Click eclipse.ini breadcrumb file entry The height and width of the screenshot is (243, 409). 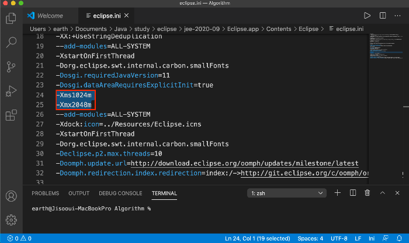pyautogui.click(x=346, y=29)
